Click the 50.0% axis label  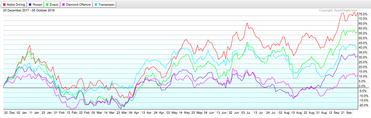click(x=363, y=38)
